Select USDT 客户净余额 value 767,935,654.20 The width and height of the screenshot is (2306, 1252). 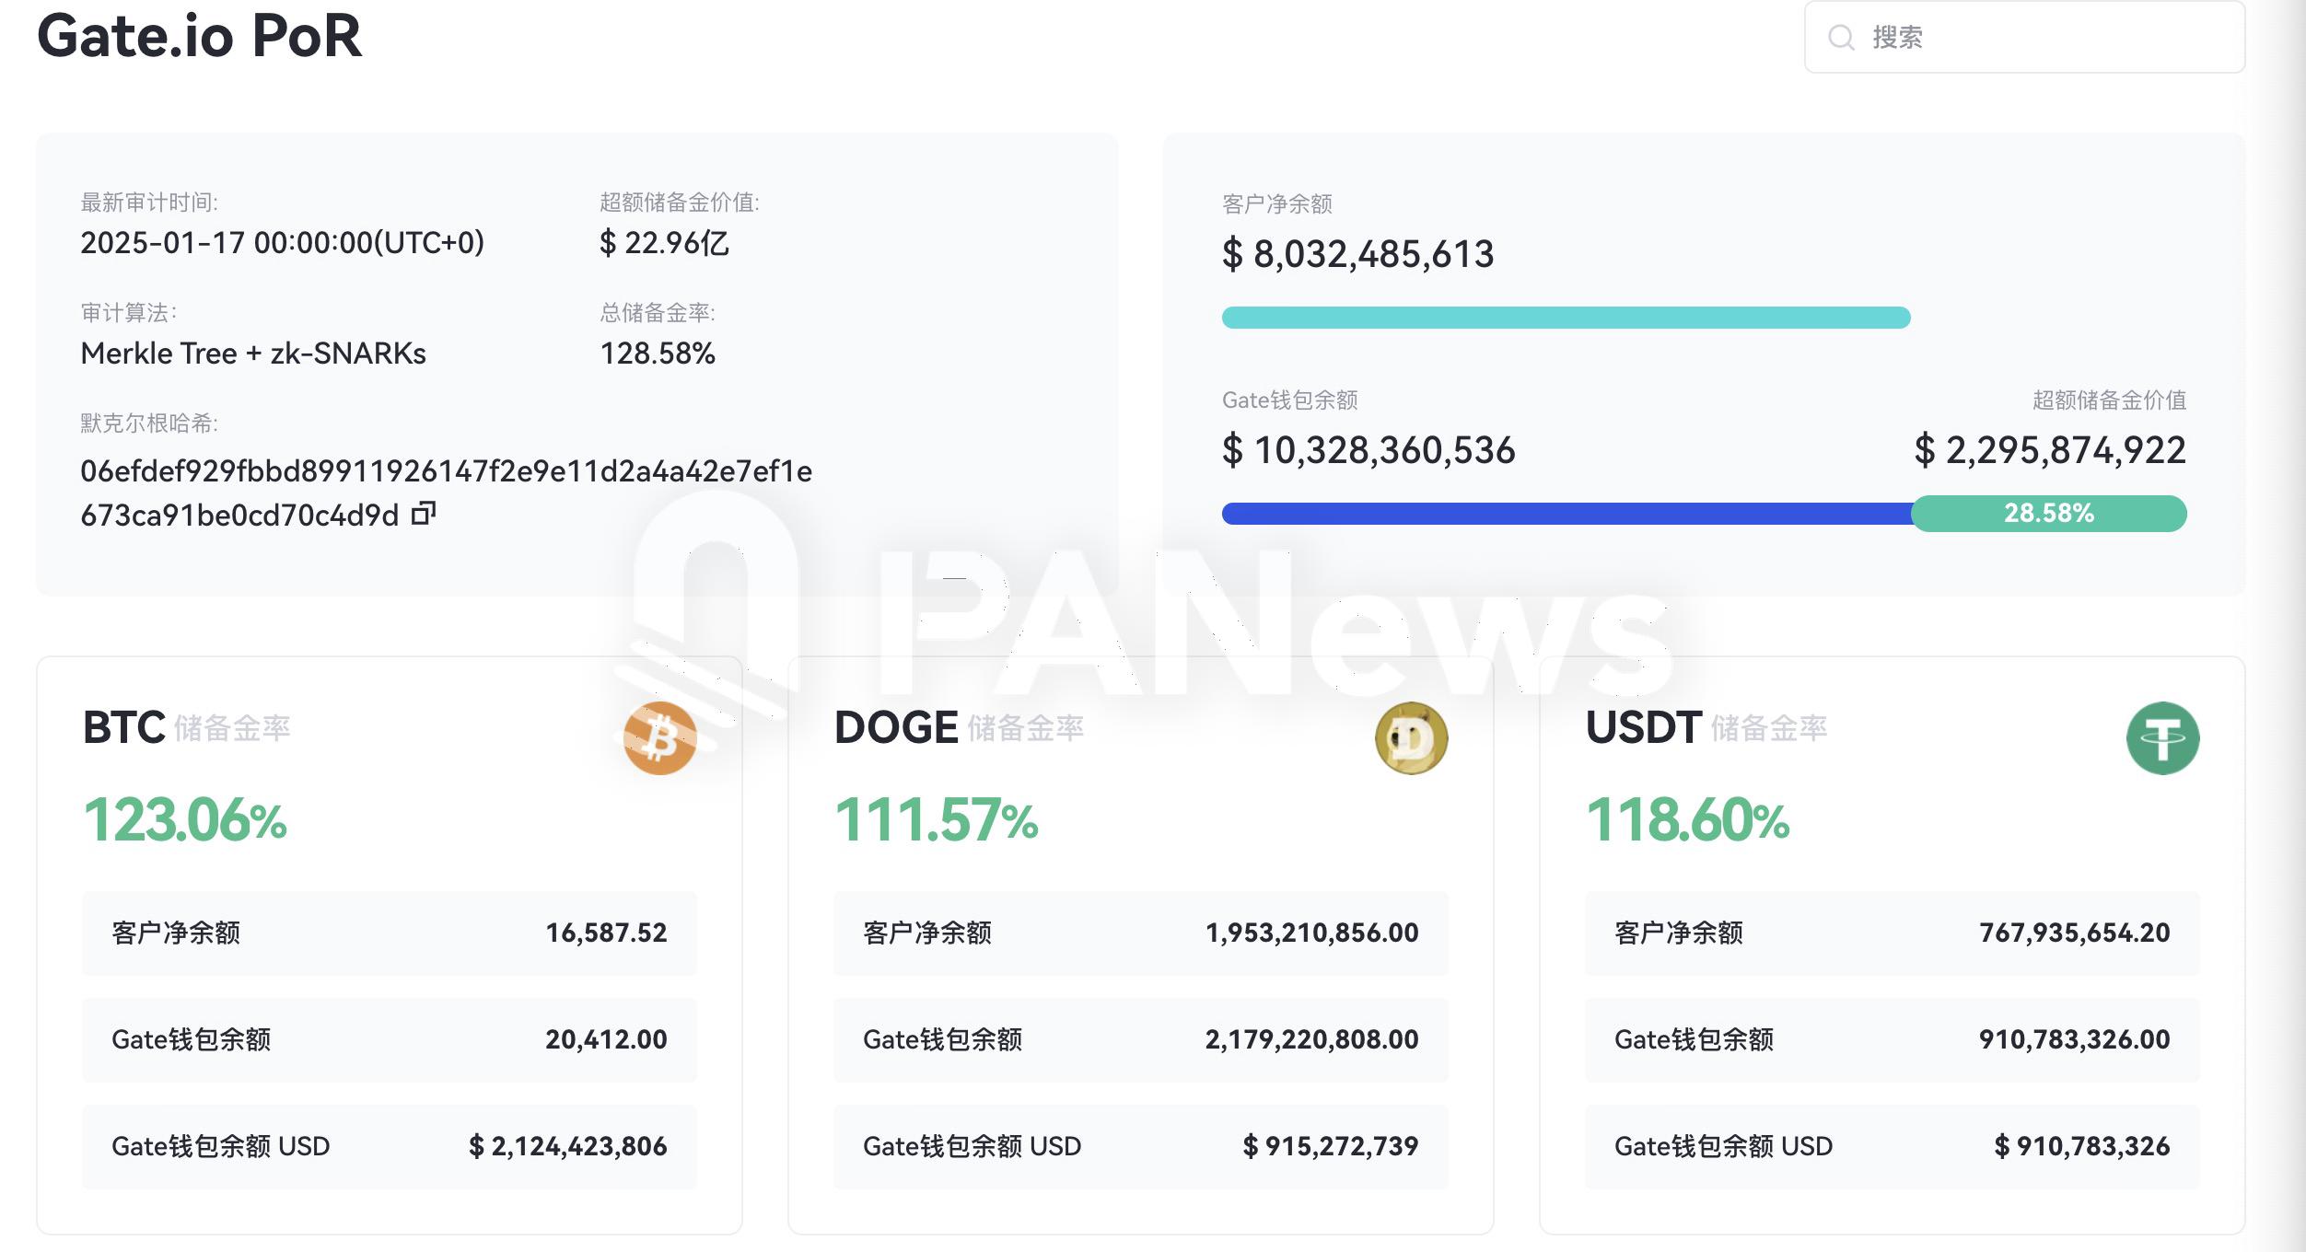click(2075, 933)
